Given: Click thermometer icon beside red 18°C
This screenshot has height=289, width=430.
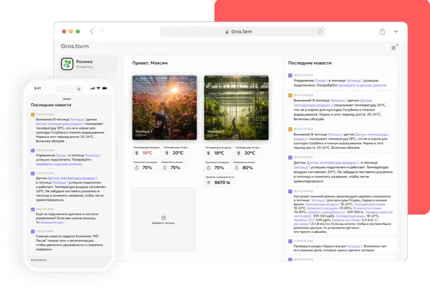Looking at the screenshot, I should tap(137, 153).
